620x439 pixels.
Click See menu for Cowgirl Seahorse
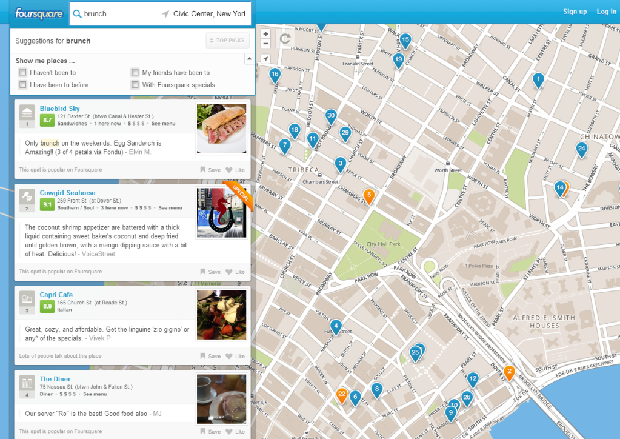pos(170,207)
